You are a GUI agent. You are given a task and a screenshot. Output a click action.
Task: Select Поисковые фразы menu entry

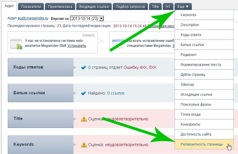click(x=204, y=105)
